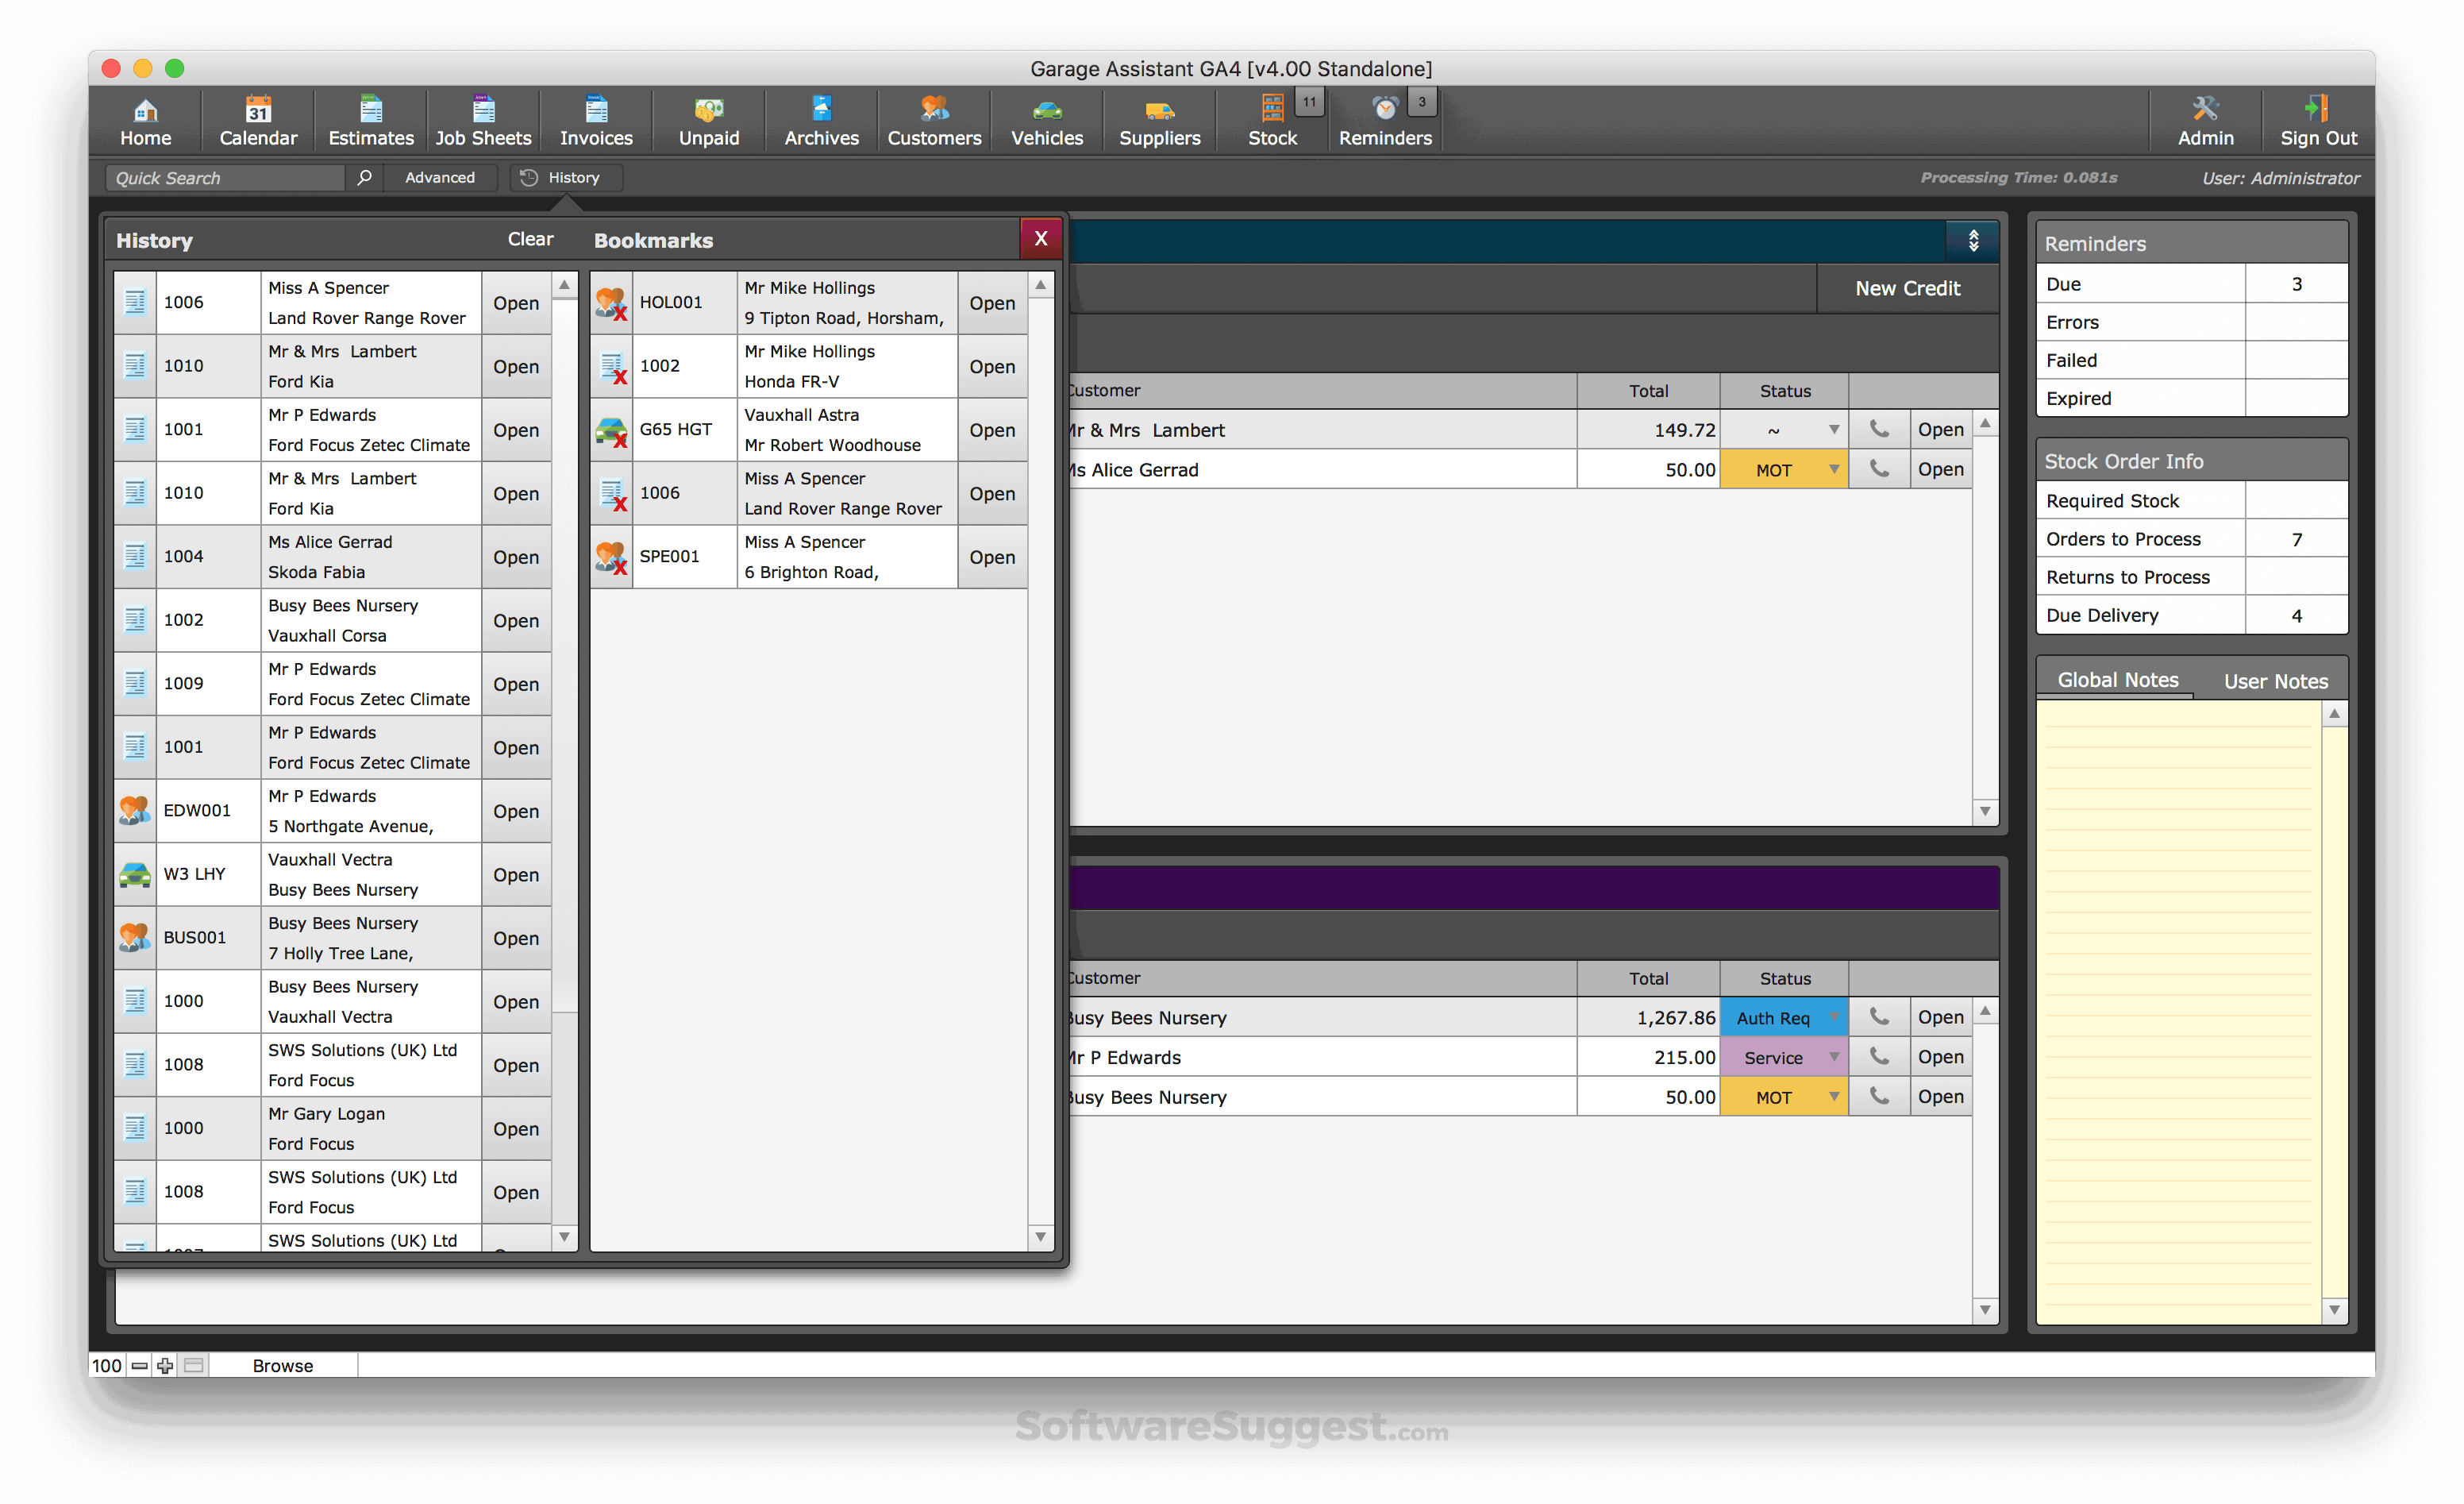The height and width of the screenshot is (1504, 2464).
Task: Open the Unpaid invoices section
Action: [708, 120]
